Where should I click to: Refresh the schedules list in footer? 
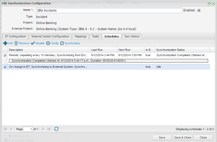click(x=56, y=129)
